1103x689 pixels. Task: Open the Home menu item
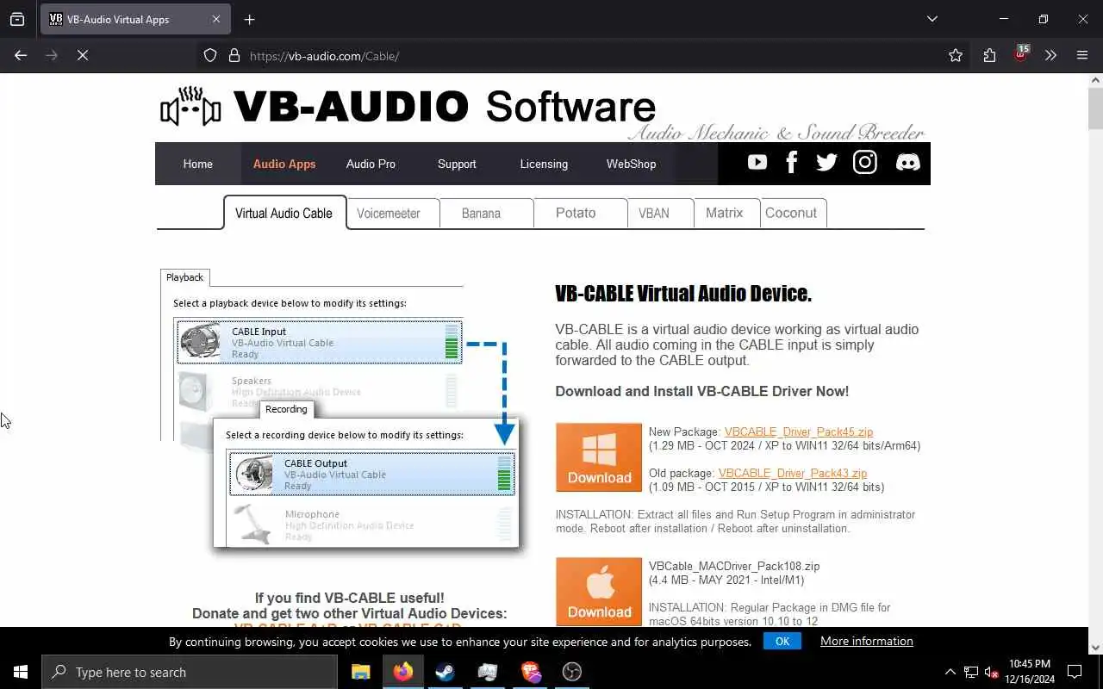click(197, 164)
